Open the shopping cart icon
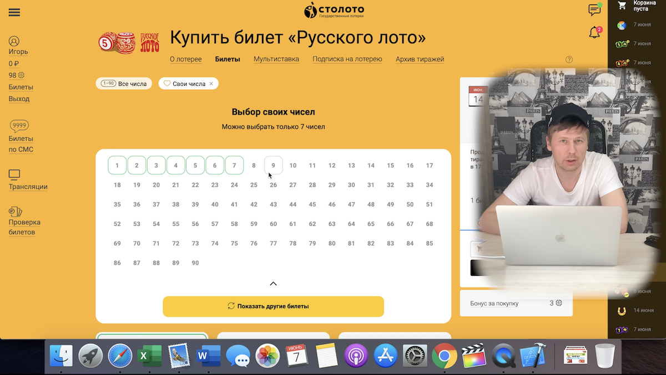Image resolution: width=666 pixels, height=375 pixels. (622, 6)
